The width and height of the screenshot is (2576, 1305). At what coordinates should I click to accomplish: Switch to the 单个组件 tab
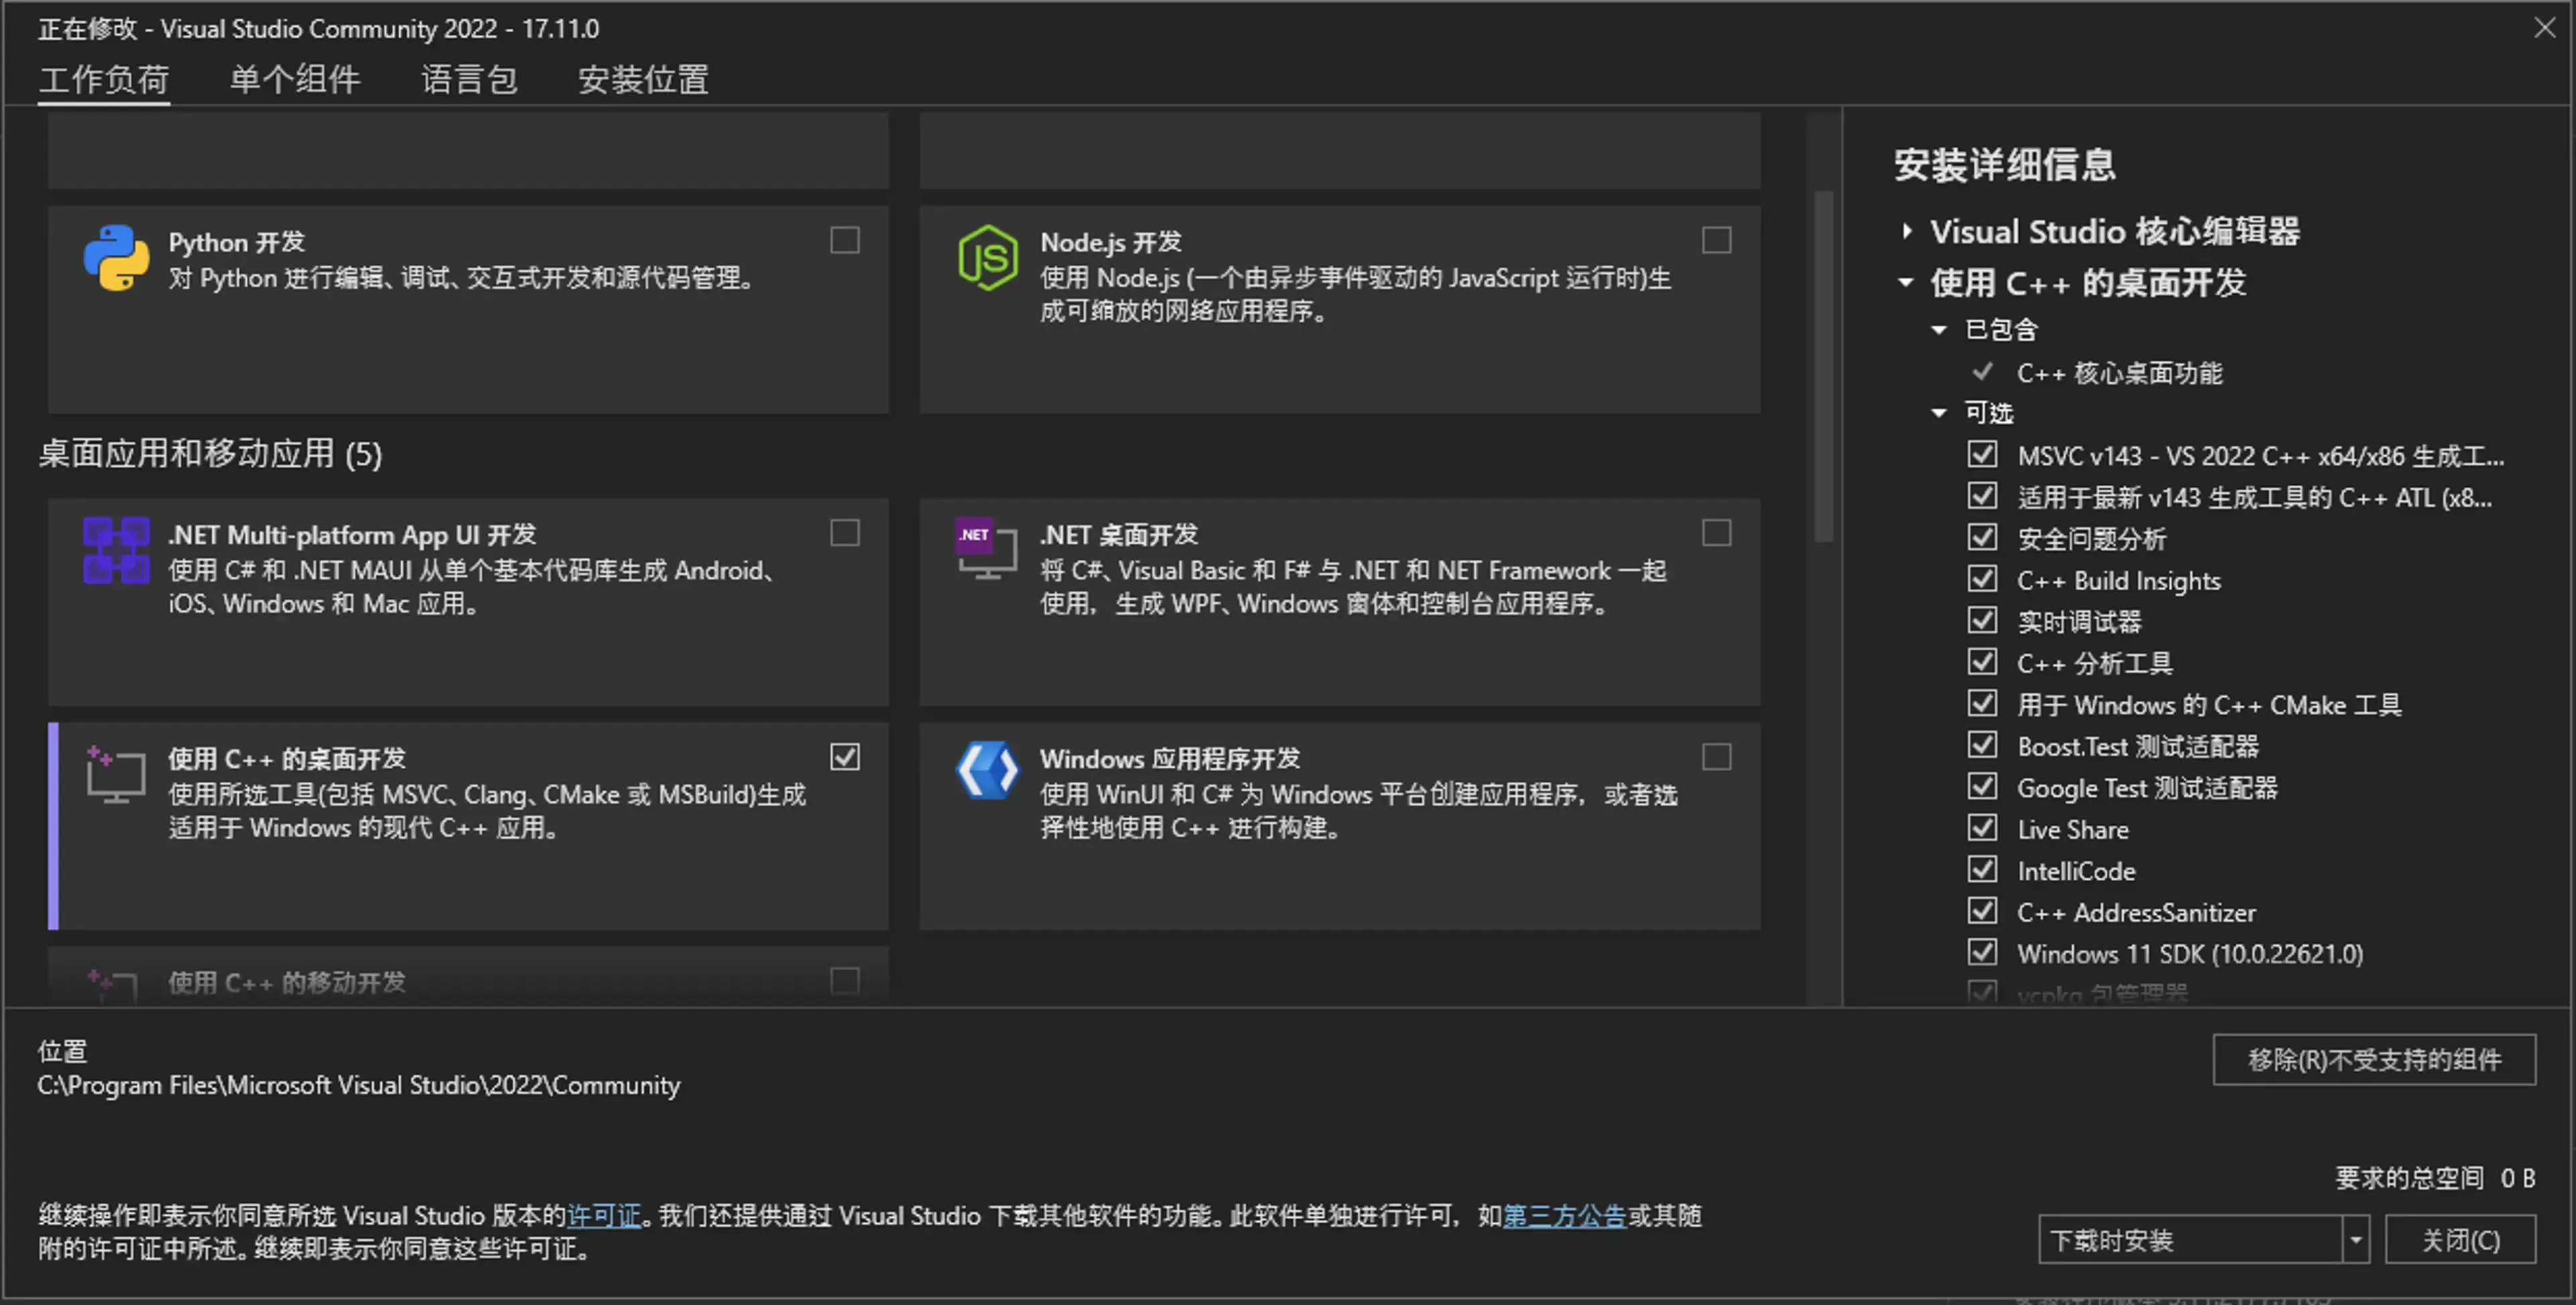pos(295,79)
